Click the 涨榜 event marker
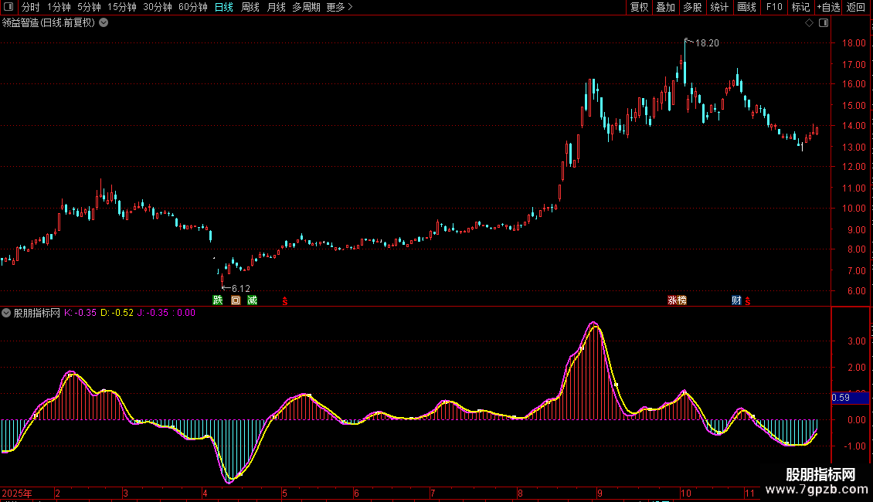Image resolution: width=873 pixels, height=502 pixels. pyautogui.click(x=677, y=300)
